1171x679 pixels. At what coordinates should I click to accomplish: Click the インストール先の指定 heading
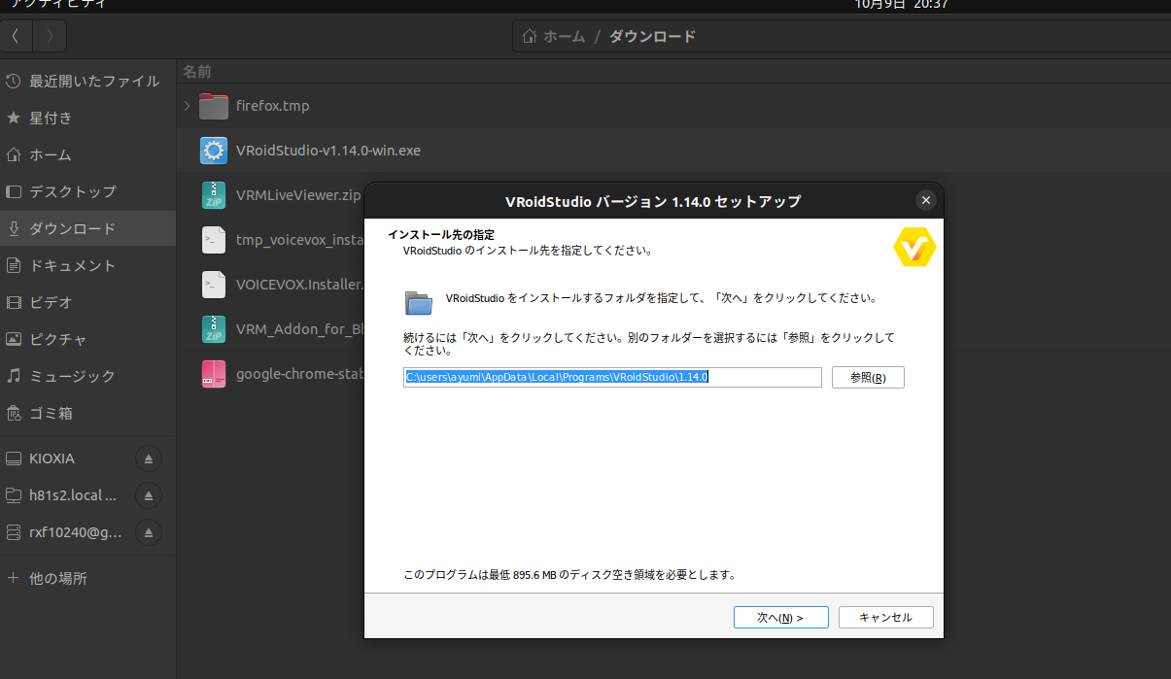(x=441, y=235)
